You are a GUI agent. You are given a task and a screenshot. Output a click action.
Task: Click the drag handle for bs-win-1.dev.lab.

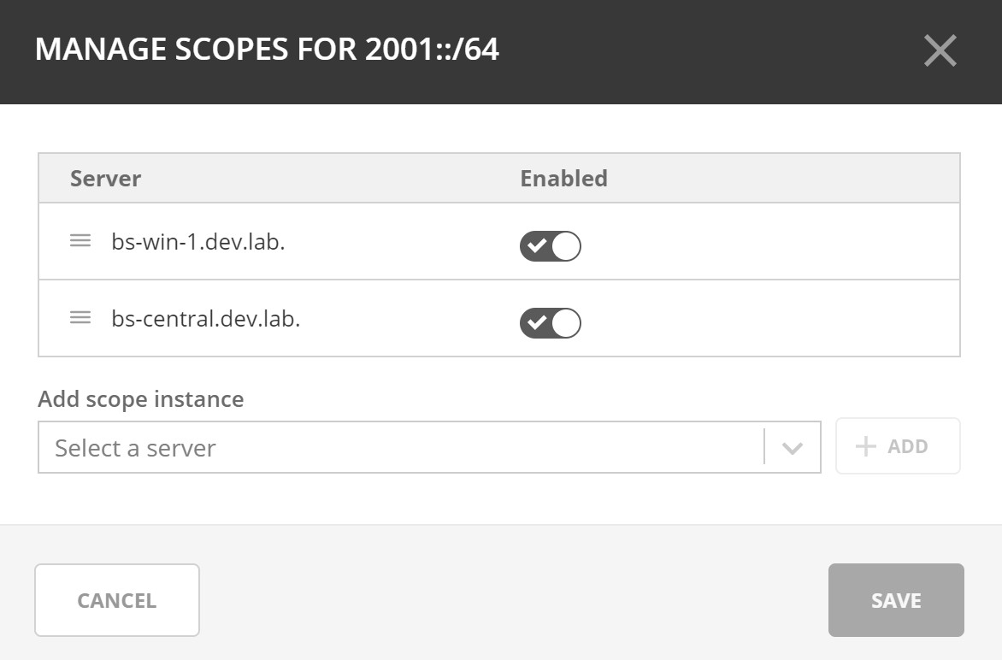click(x=80, y=241)
